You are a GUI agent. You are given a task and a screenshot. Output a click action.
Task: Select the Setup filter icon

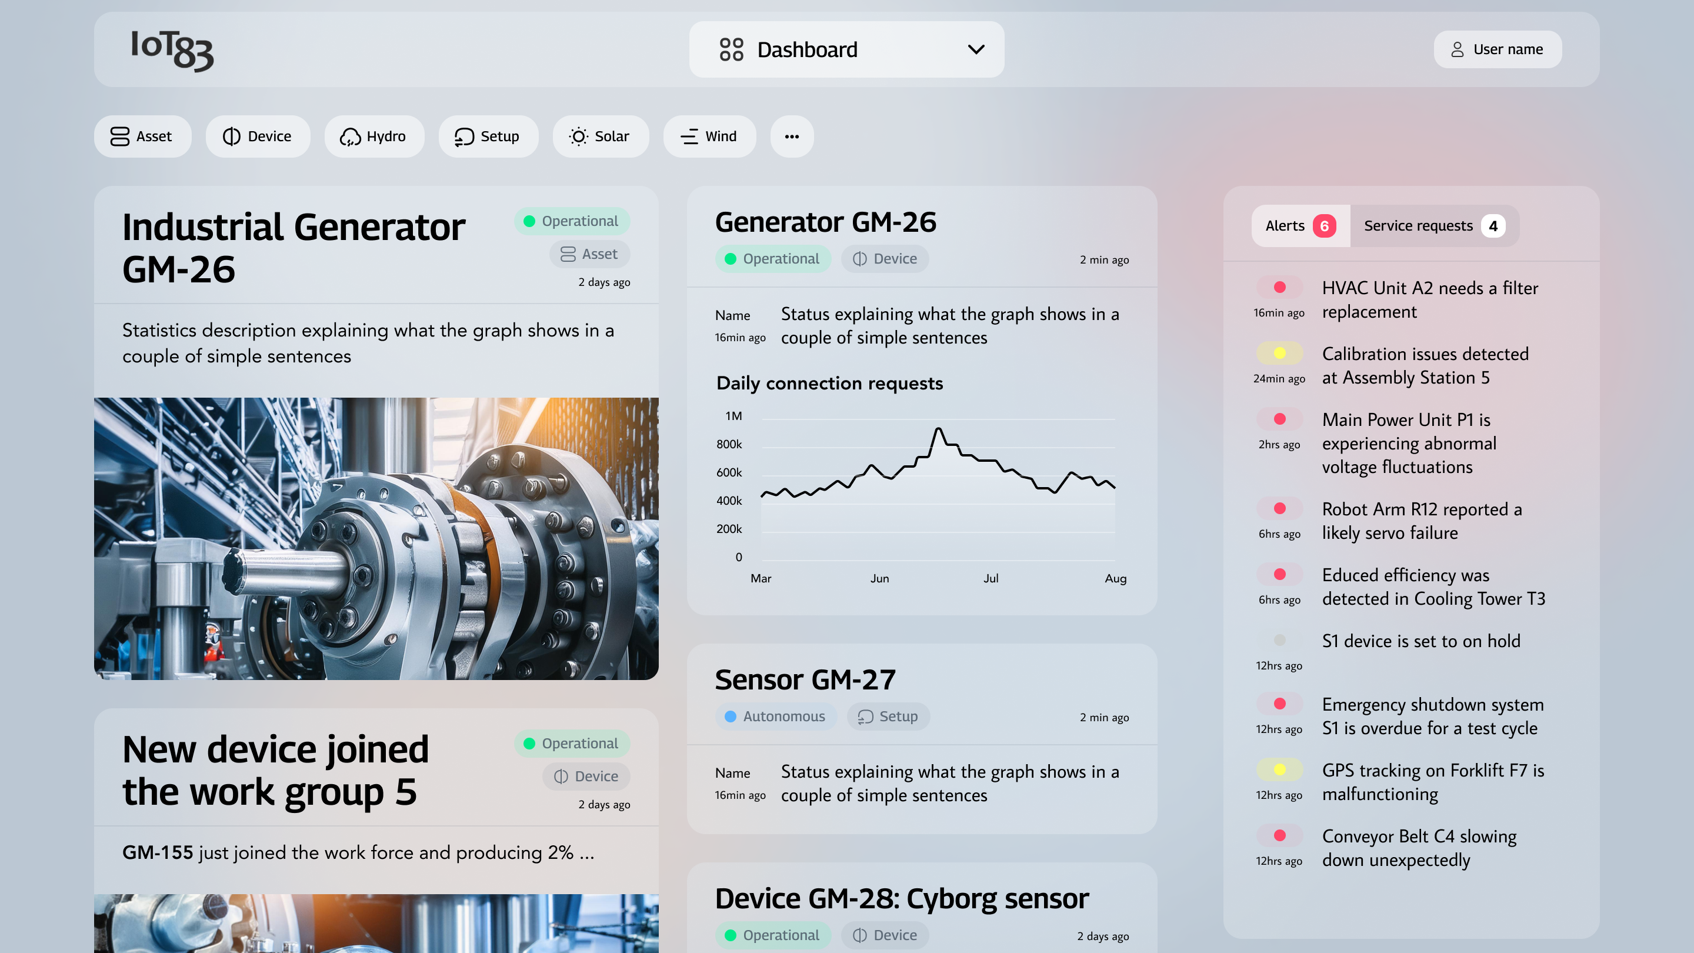463,136
